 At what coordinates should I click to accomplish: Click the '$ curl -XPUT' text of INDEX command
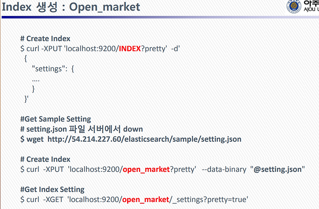click(x=41, y=49)
